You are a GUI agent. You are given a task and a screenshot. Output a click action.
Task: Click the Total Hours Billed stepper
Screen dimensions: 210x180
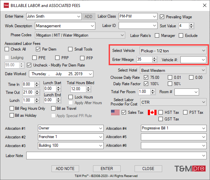pos(88,89)
